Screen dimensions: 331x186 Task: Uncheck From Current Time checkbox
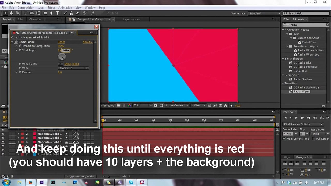coord(284,139)
